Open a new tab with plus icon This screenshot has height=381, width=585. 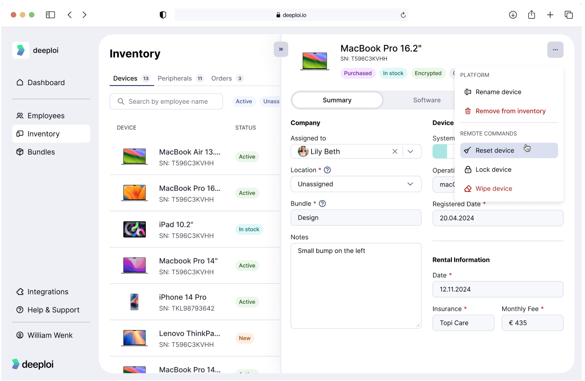coord(550,15)
